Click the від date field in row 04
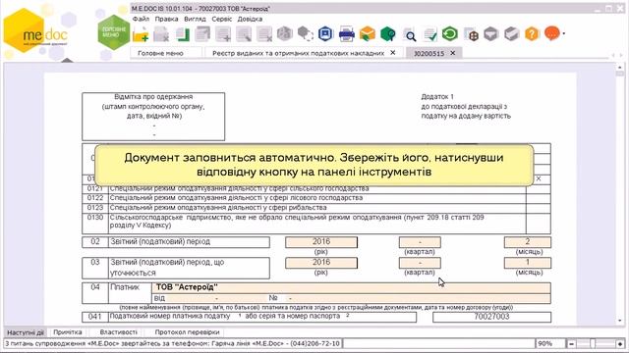 216,298
